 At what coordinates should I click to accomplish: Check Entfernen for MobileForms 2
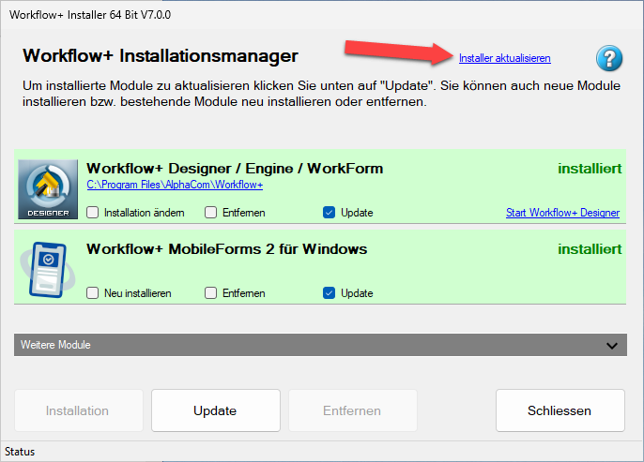click(210, 293)
